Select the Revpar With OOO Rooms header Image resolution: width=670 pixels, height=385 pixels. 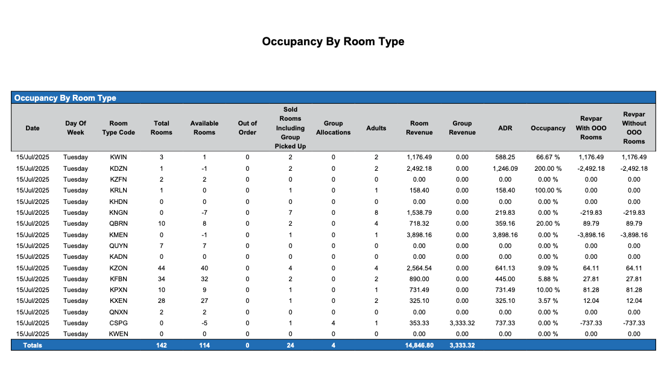click(591, 128)
